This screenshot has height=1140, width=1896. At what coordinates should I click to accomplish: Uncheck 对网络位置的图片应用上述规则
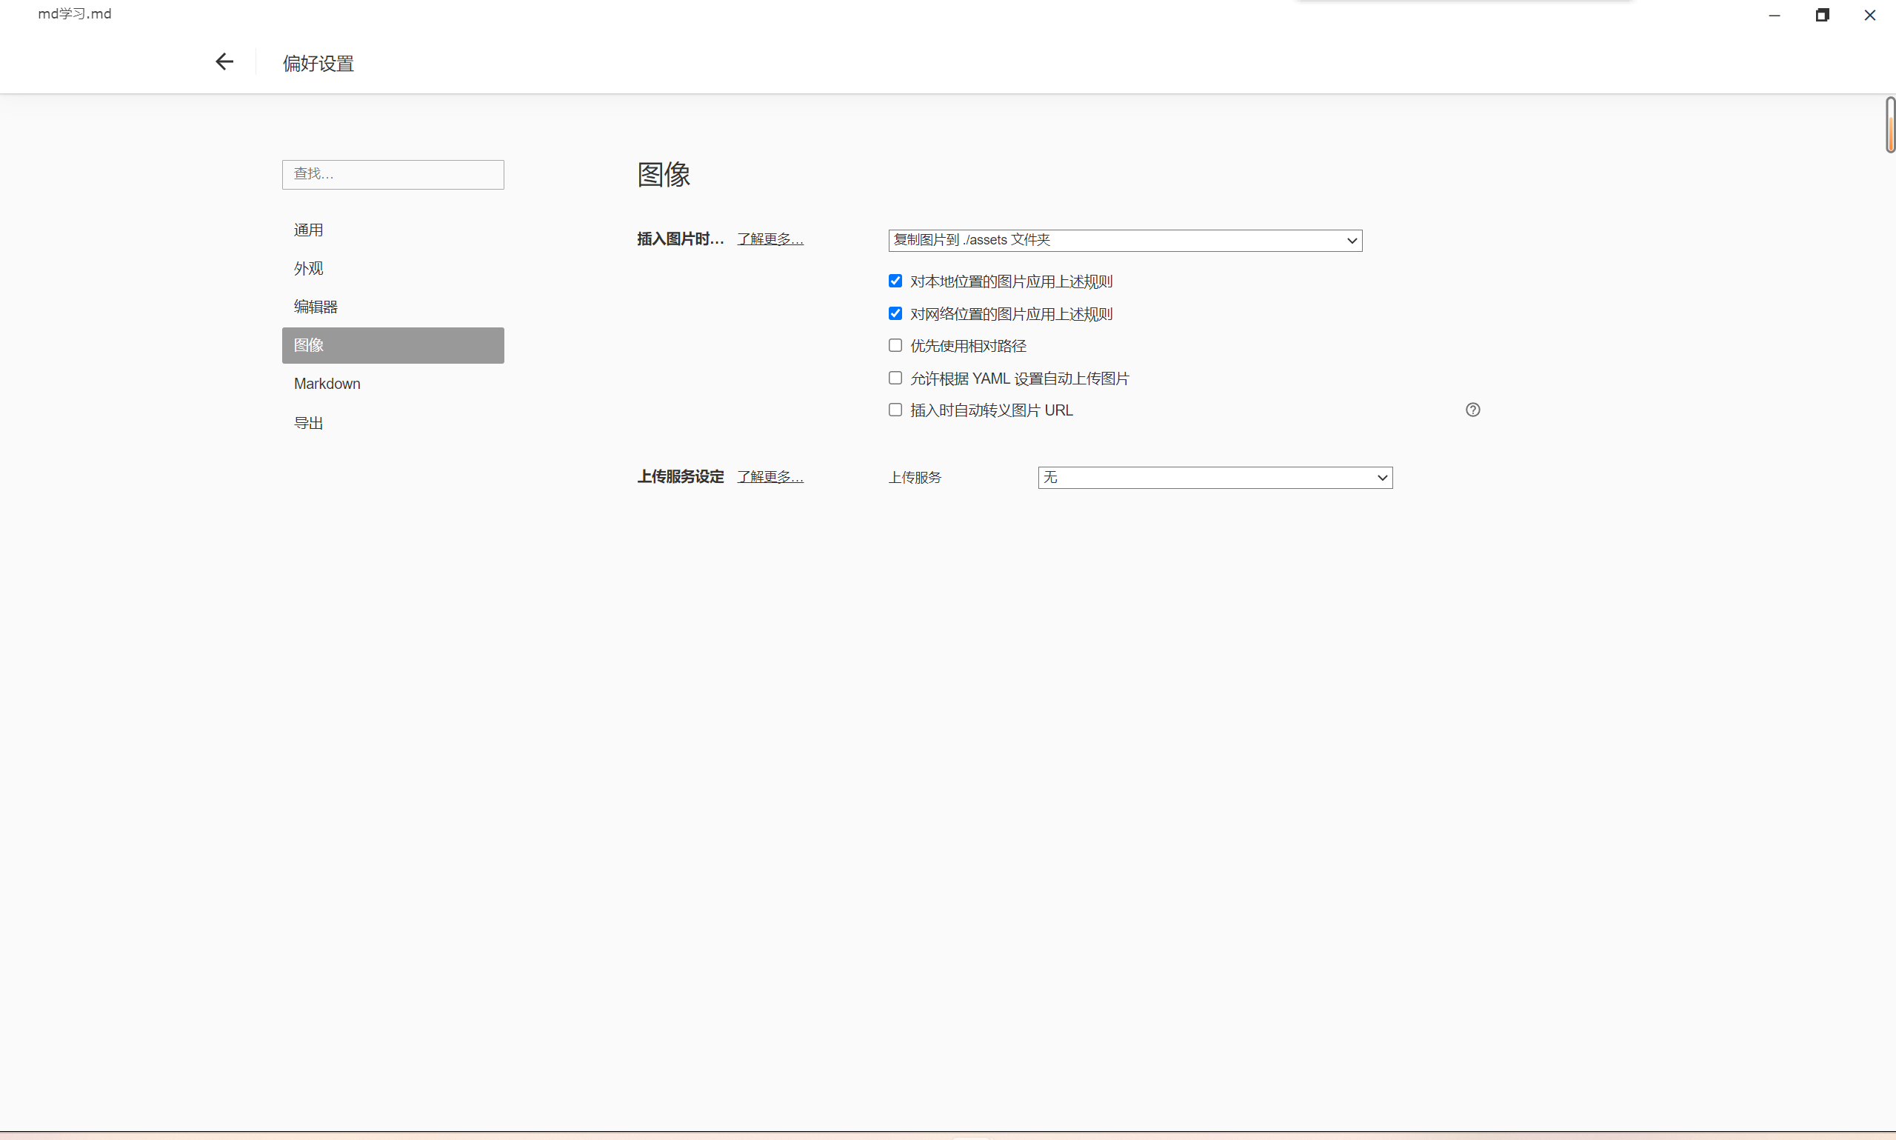tap(895, 313)
